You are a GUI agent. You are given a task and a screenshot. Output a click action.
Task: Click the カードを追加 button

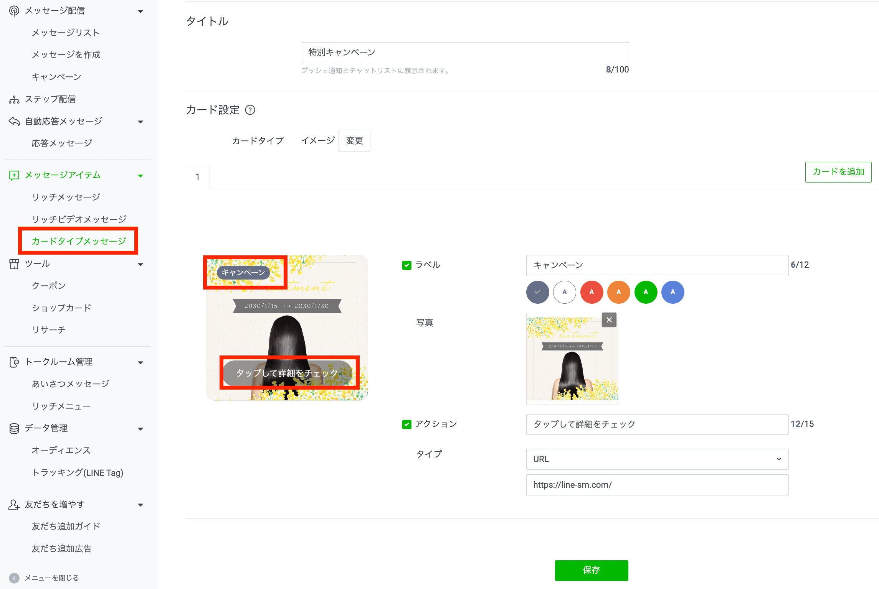coord(838,172)
